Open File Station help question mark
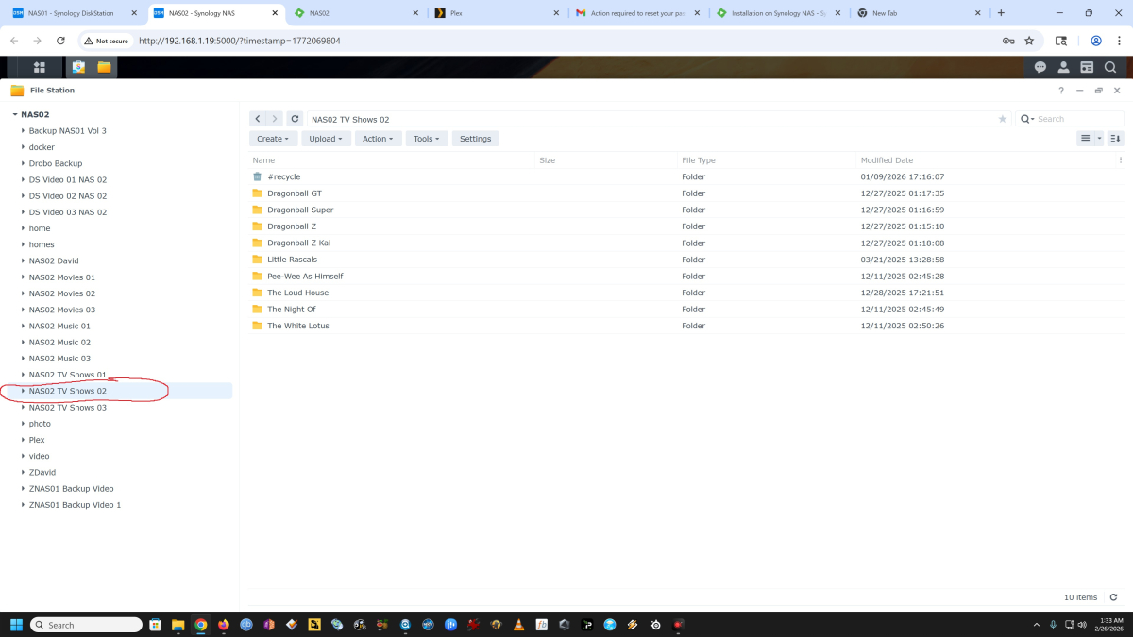Image resolution: width=1133 pixels, height=637 pixels. pyautogui.click(x=1060, y=91)
